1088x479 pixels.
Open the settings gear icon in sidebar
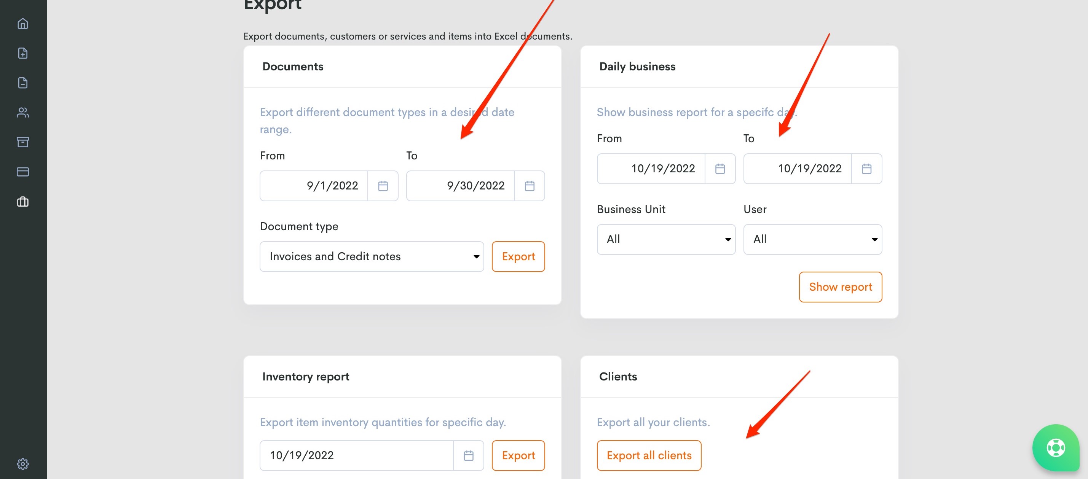point(23,464)
